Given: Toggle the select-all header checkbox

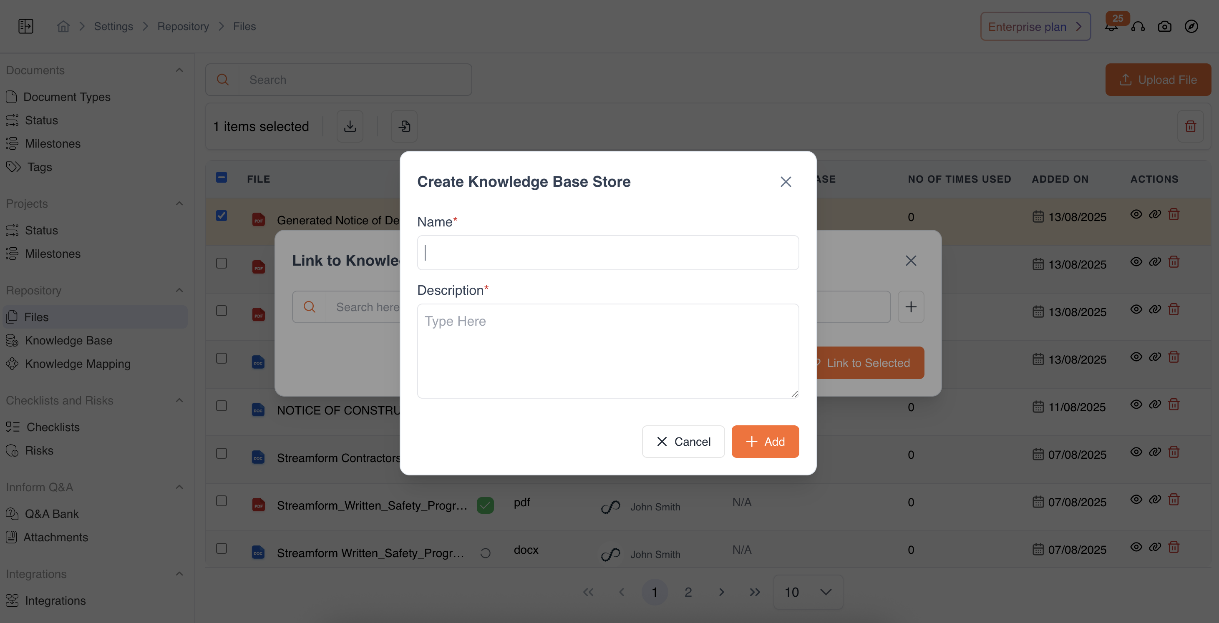Looking at the screenshot, I should [222, 177].
